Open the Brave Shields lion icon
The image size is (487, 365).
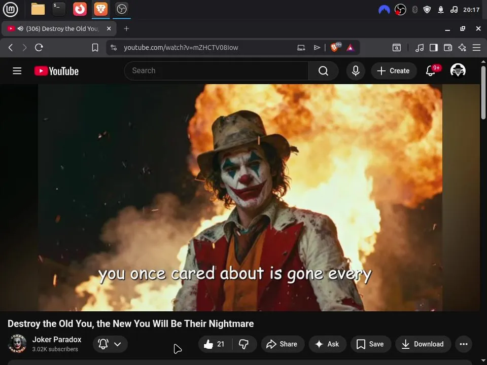[335, 47]
